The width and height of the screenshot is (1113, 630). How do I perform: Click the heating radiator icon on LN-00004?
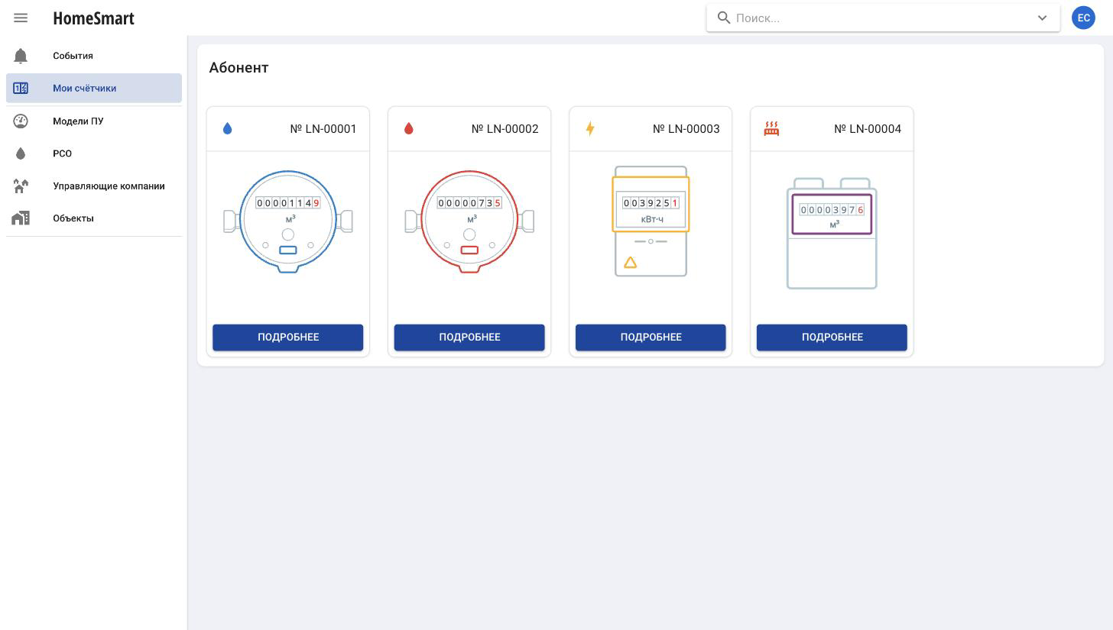[771, 128]
